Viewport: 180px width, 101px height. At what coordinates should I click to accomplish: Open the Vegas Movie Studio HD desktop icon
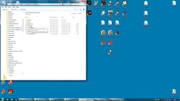(174, 93)
